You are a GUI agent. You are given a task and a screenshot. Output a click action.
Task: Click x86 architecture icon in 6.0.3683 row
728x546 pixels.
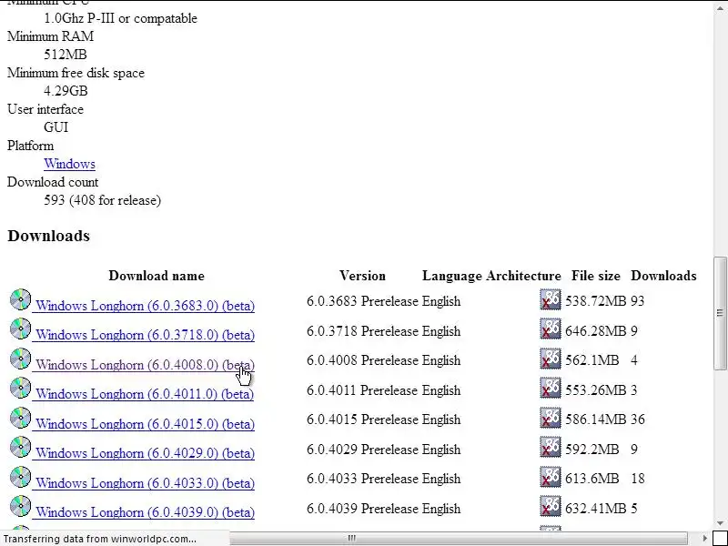[x=551, y=299]
